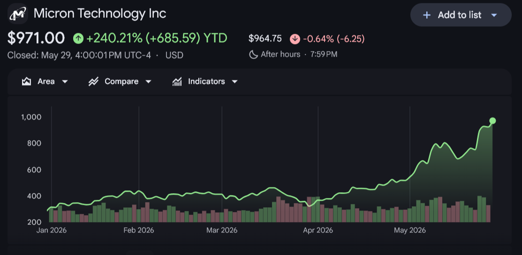This screenshot has height=255, width=522.
Task: Click the Jan 2026 axis label
Action: coord(51,230)
